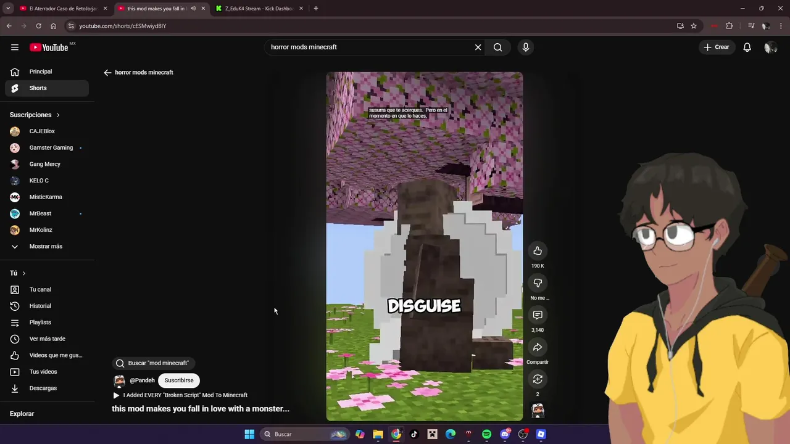The width and height of the screenshot is (790, 444).
Task: Open the MisticKarma subscription channel
Action: click(46, 197)
